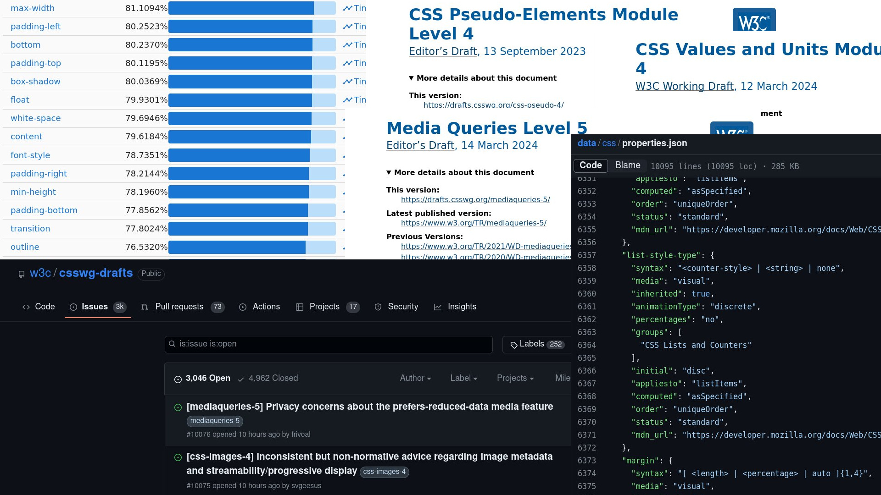The height and width of the screenshot is (495, 881).
Task: Open Editor's Draft link for CSS Pseudo-Elements
Action: pos(443,52)
